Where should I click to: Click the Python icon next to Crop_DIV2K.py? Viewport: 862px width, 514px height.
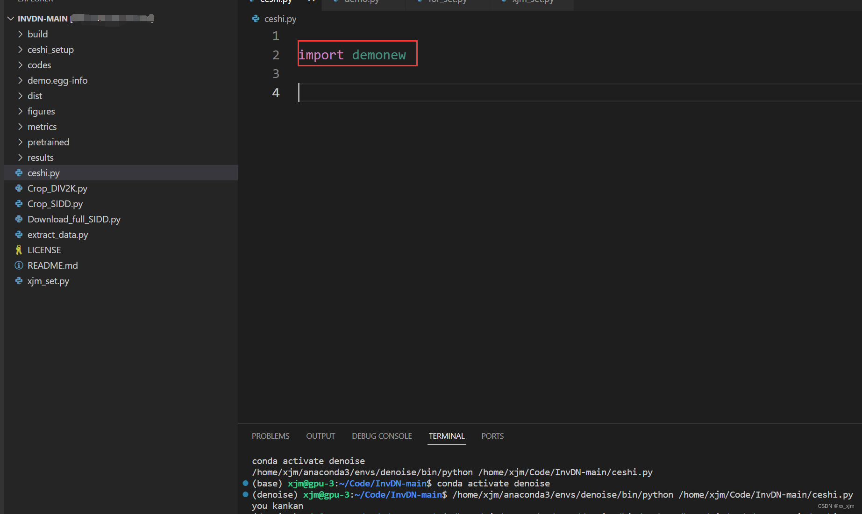click(19, 188)
